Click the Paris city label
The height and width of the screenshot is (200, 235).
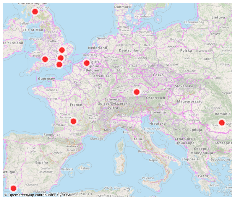tap(77, 82)
